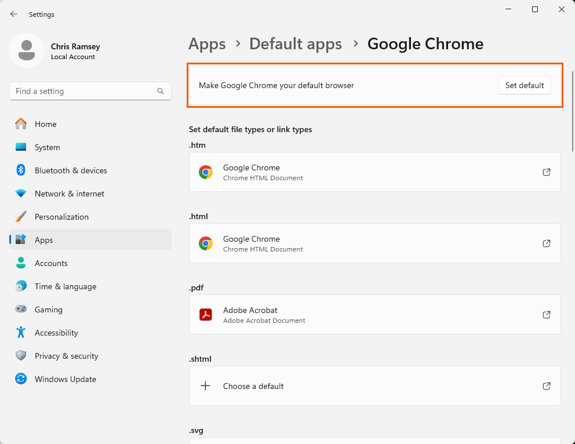The height and width of the screenshot is (444, 575).
Task: Click the Chrome icon under .html
Action: pyautogui.click(x=206, y=243)
